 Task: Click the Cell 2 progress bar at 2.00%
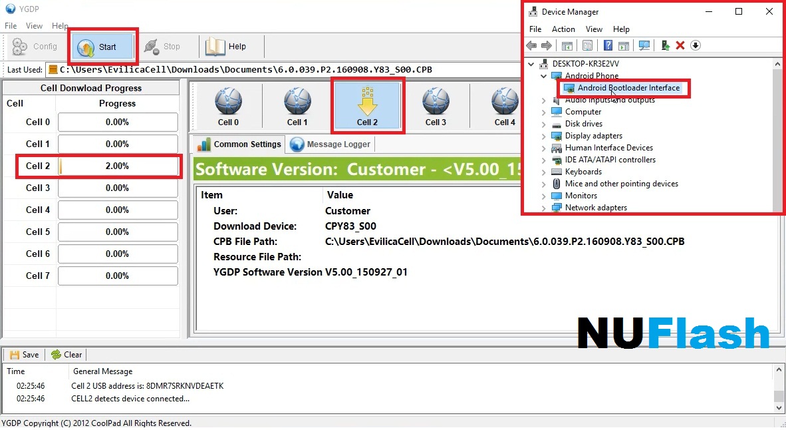(x=118, y=166)
